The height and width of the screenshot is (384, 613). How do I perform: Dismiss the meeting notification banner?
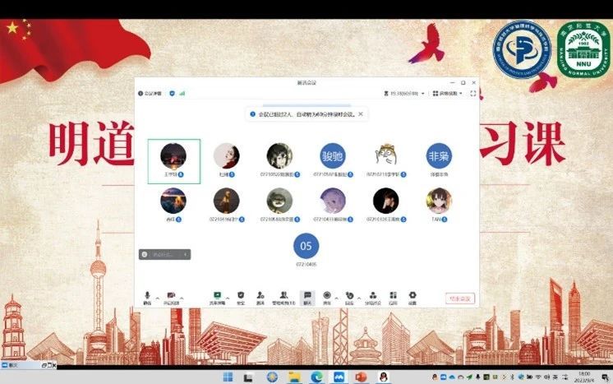click(x=362, y=114)
